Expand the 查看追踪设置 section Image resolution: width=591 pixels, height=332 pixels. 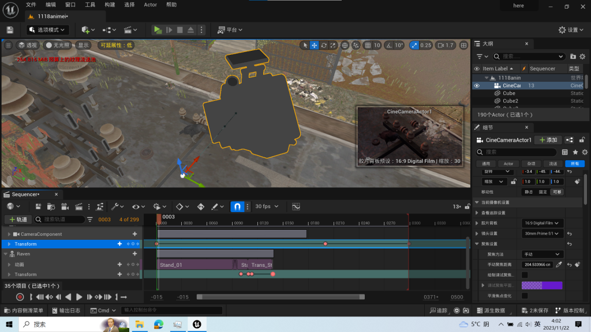pos(477,213)
